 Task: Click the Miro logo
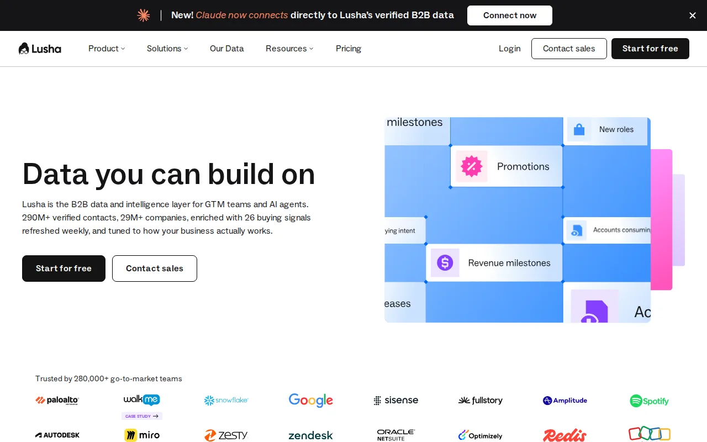(142, 435)
